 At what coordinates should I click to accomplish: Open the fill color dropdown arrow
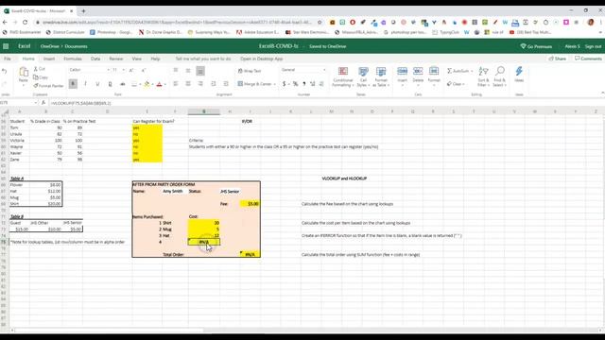pyautogui.click(x=152, y=84)
